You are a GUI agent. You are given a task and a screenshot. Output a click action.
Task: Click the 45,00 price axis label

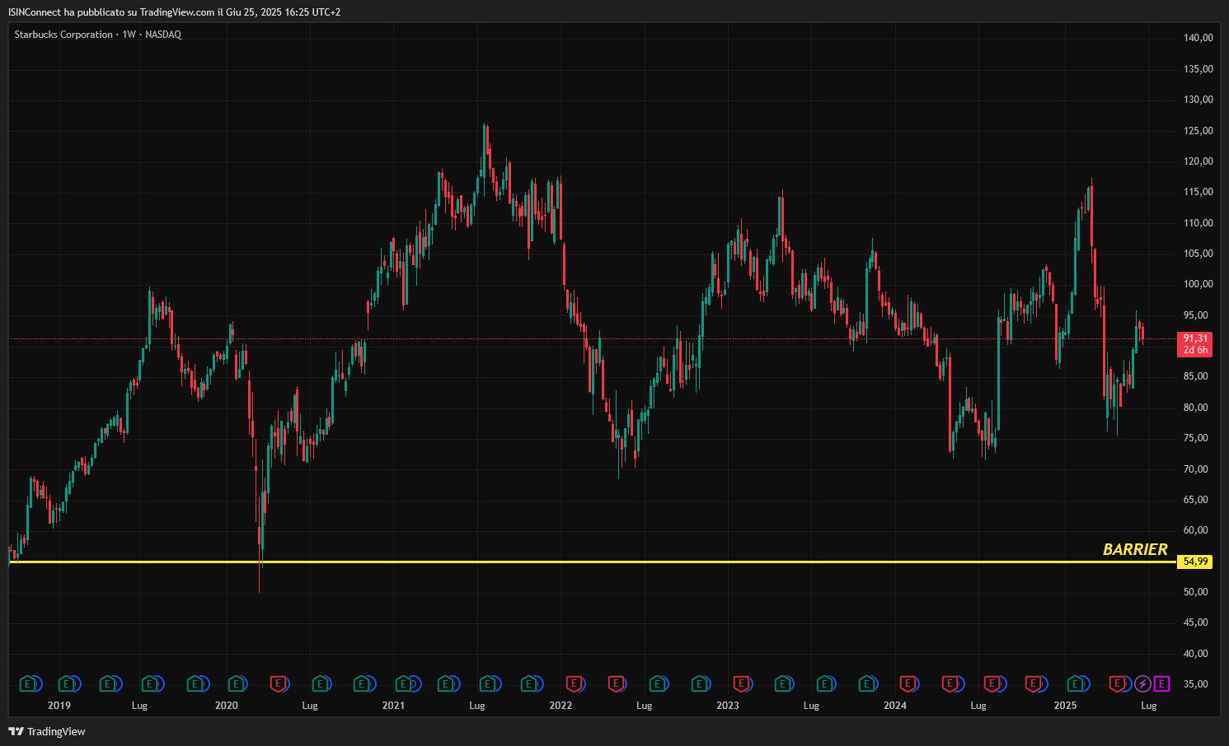(x=1196, y=622)
